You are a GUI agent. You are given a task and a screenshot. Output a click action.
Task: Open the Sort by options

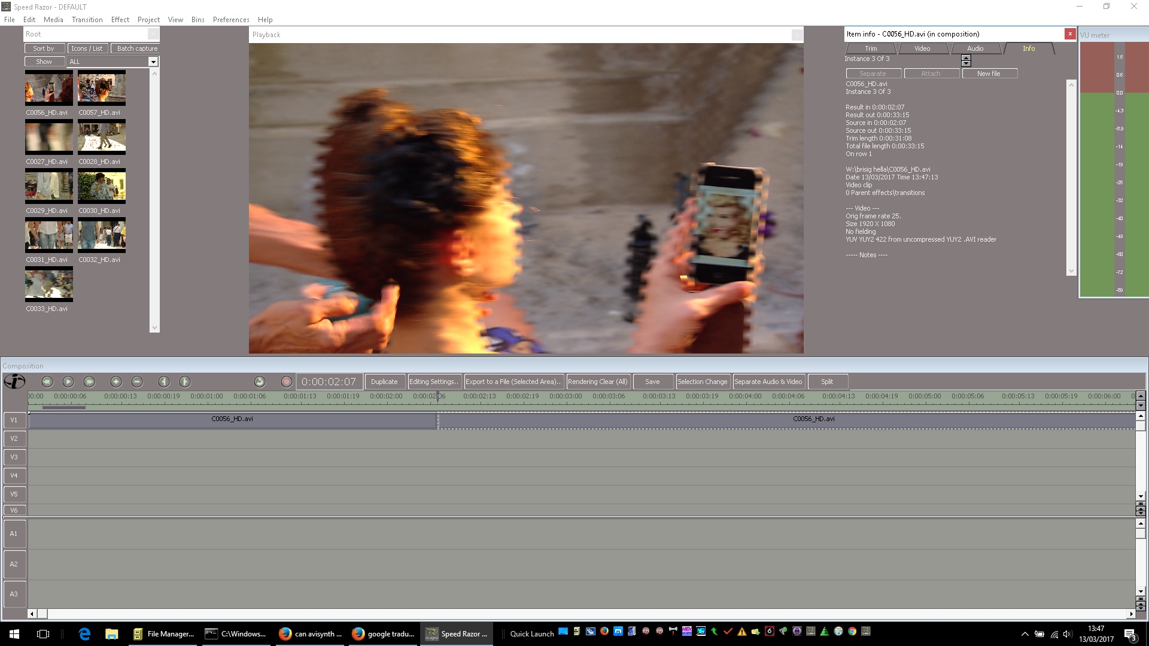tap(44, 48)
